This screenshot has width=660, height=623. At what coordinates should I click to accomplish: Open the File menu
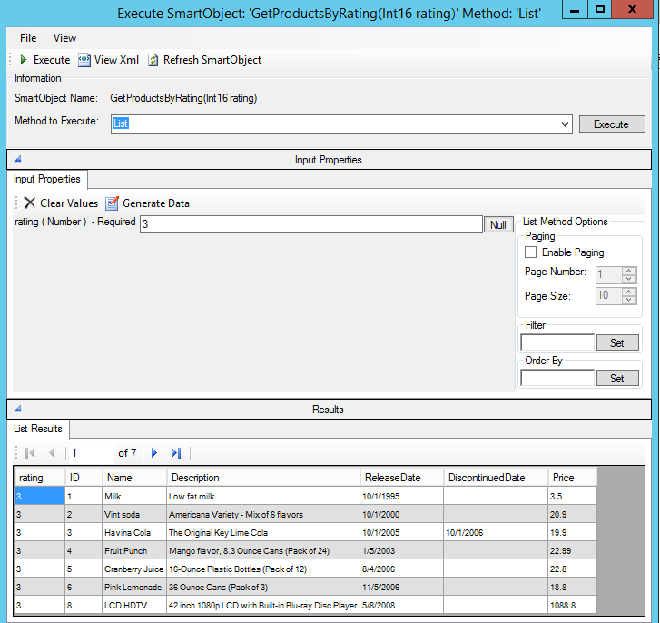[28, 38]
